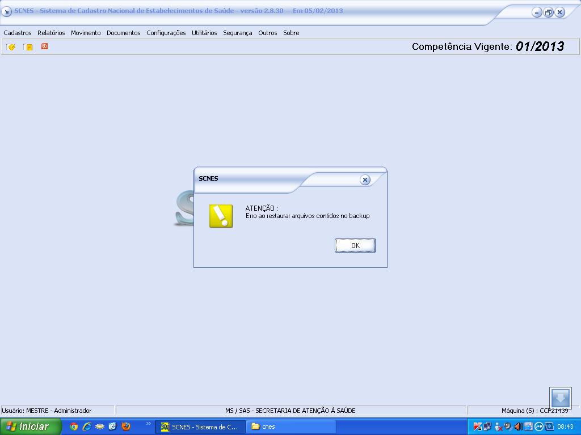Open Internet Explorer from quick launch
The image size is (581, 435).
(x=87, y=427)
